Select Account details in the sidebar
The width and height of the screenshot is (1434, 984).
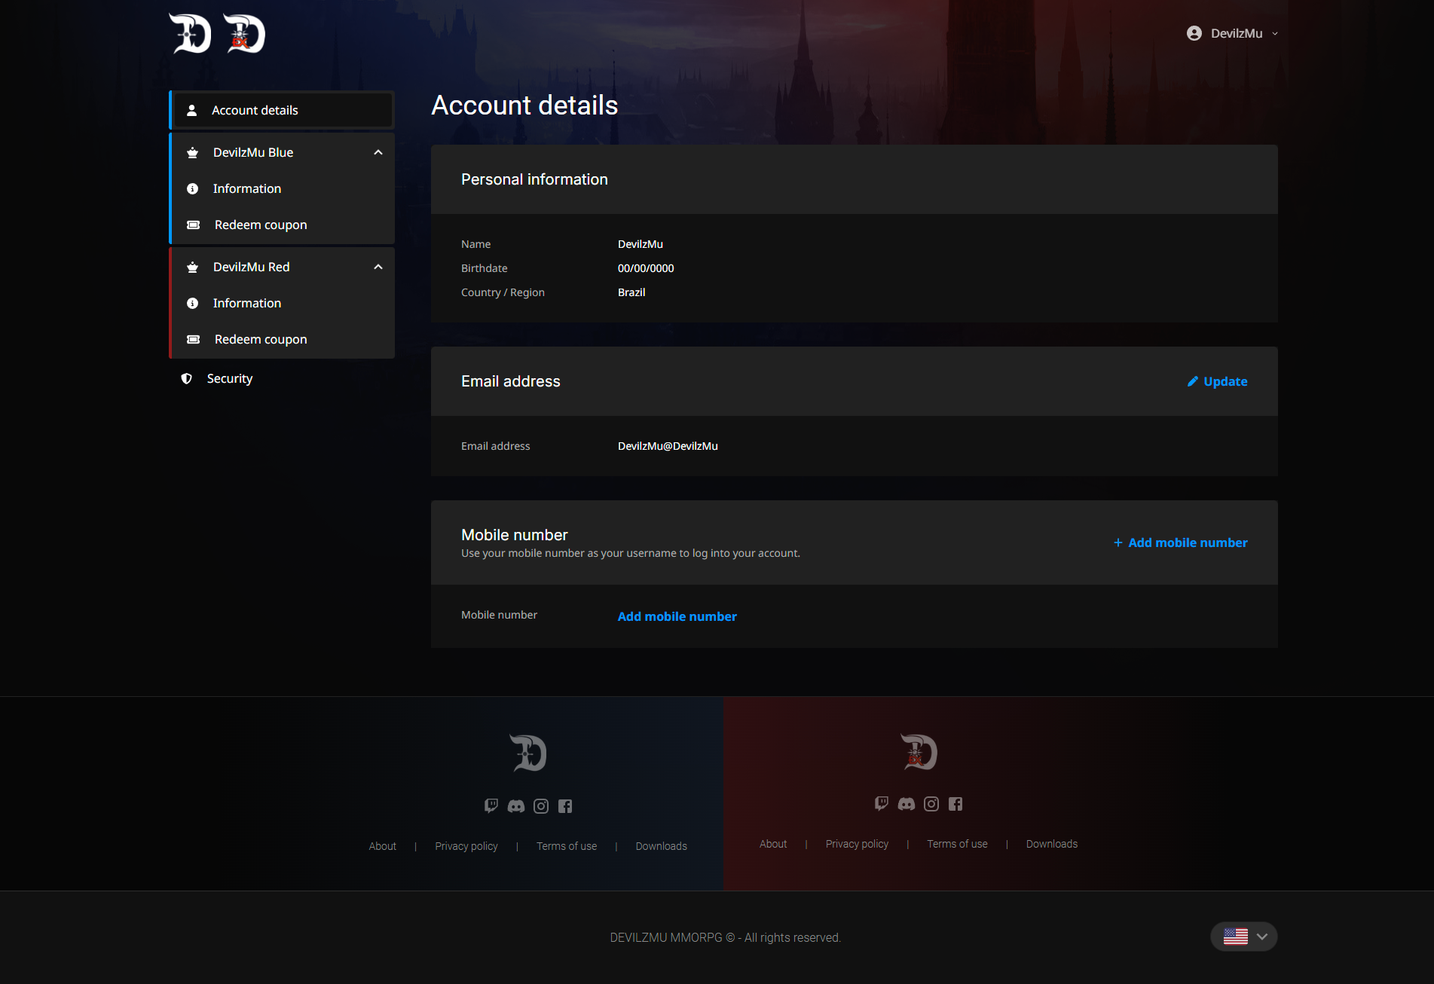(x=255, y=110)
